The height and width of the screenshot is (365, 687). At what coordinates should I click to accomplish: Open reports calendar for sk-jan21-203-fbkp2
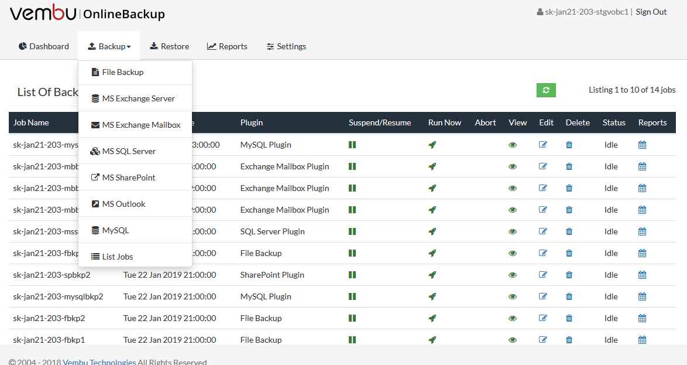pos(643,319)
